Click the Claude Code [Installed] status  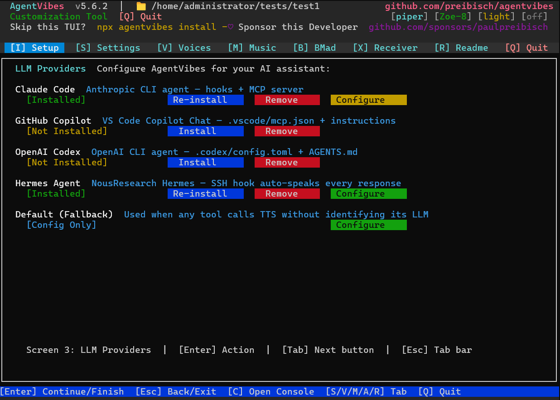point(56,100)
